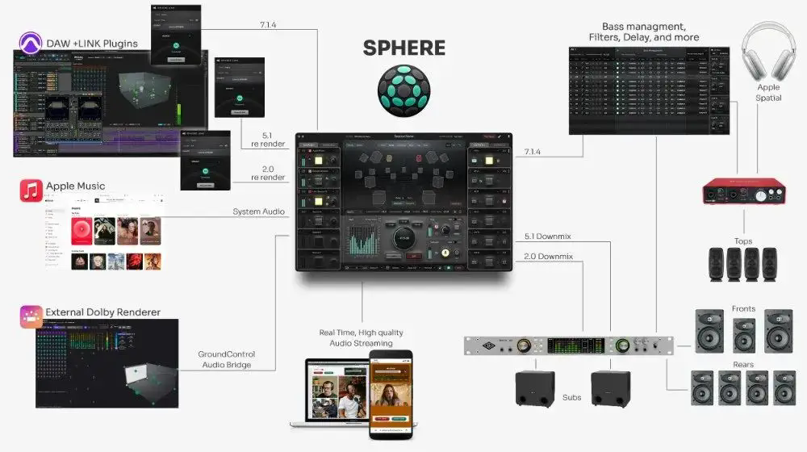Image resolution: width=807 pixels, height=452 pixels.
Task: Click the Pro Tools DAW purple logo icon
Action: [31, 42]
